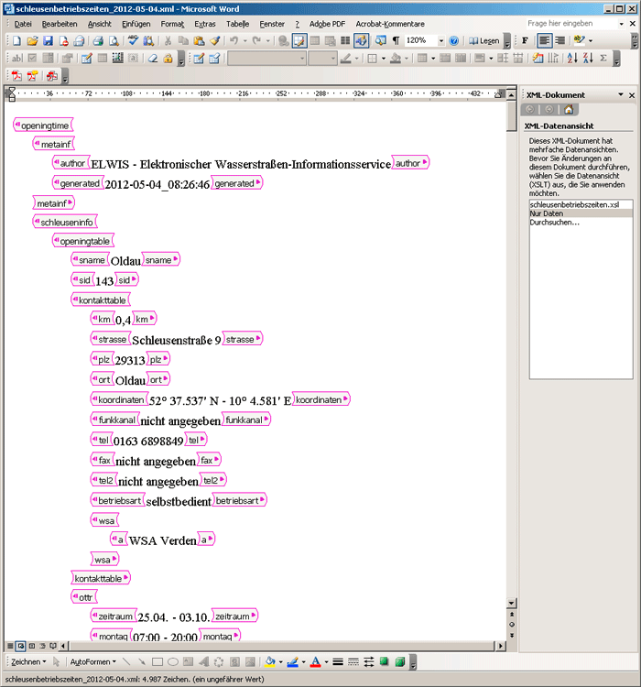Open the borders dropdown arrow
Viewport: 641px width, 687px height.
(x=384, y=59)
